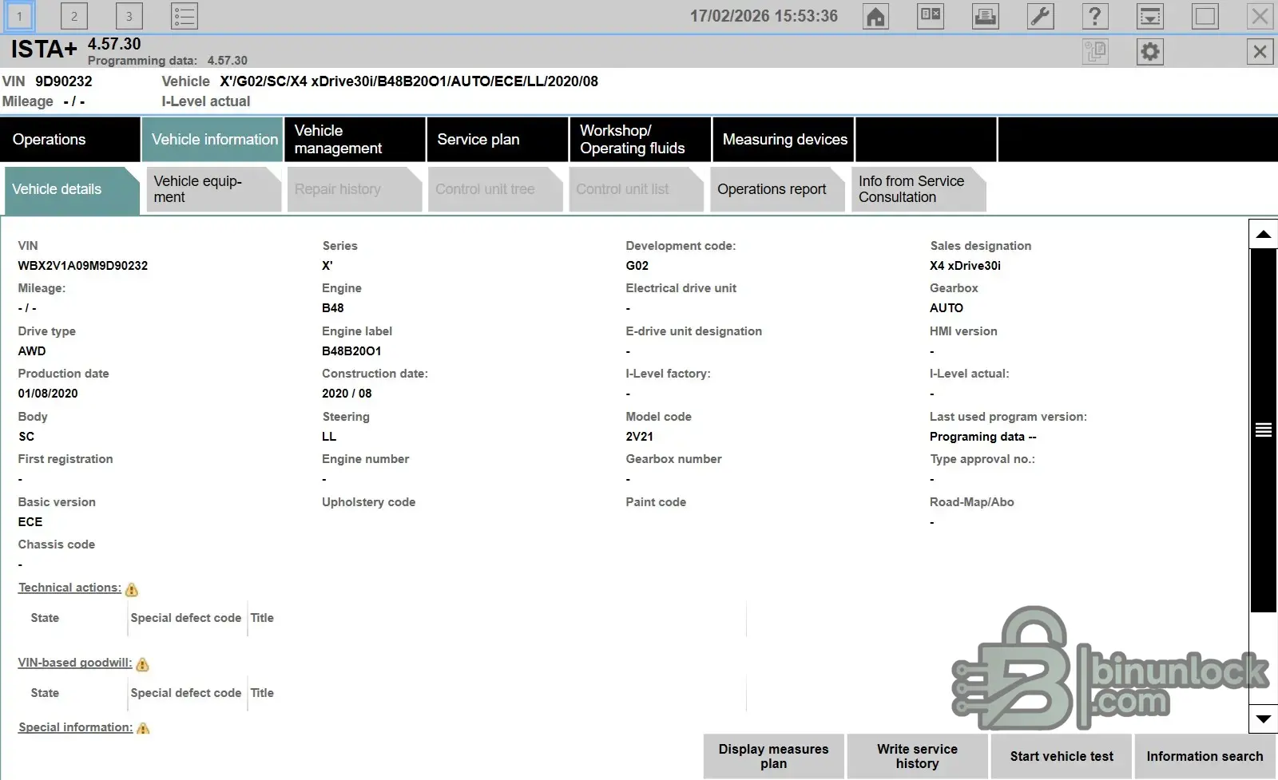Open the gear settings icon

1149,52
